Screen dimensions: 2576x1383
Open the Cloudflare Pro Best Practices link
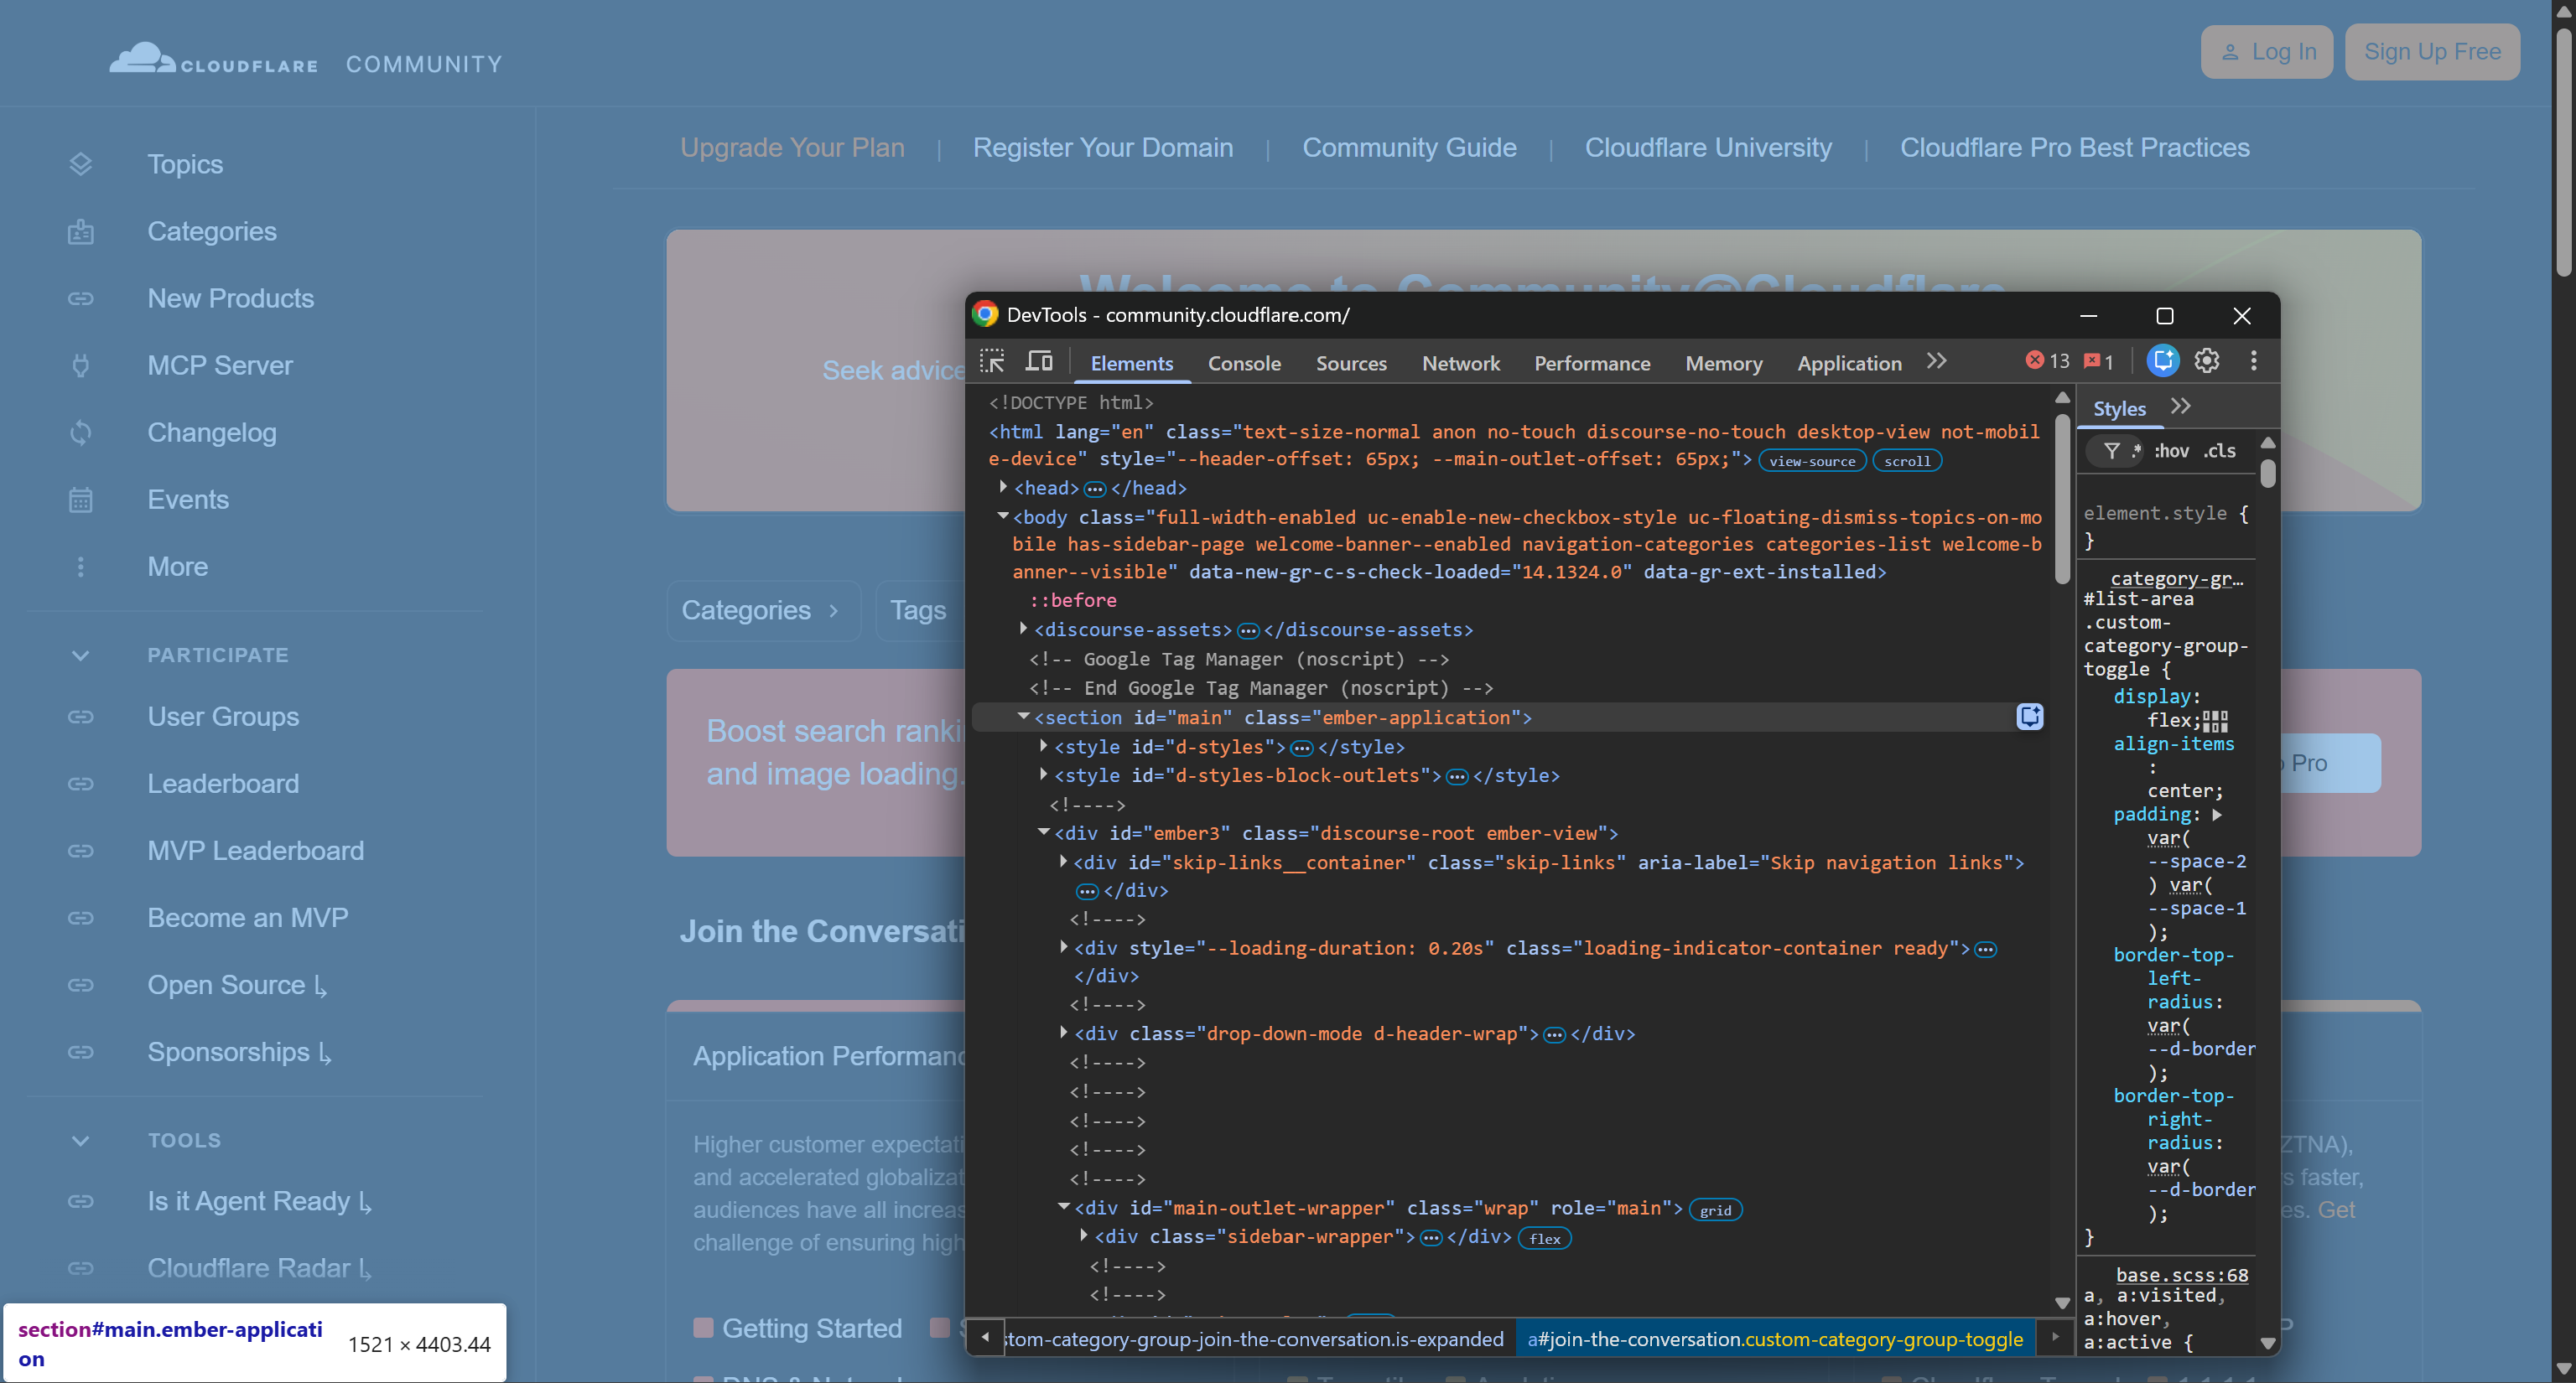coord(2074,147)
